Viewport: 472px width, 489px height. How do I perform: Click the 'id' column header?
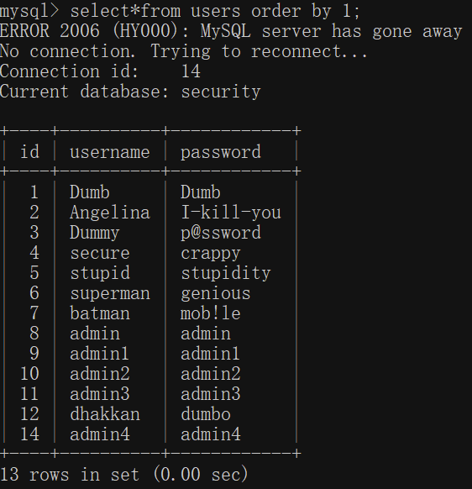[x=29, y=152]
